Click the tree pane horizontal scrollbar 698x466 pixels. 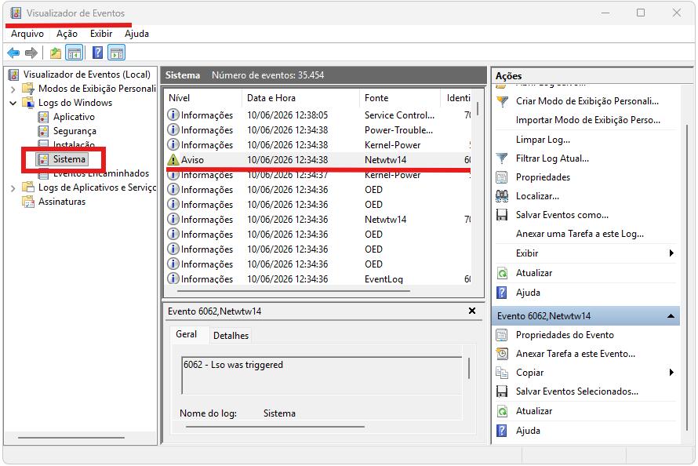(71, 438)
